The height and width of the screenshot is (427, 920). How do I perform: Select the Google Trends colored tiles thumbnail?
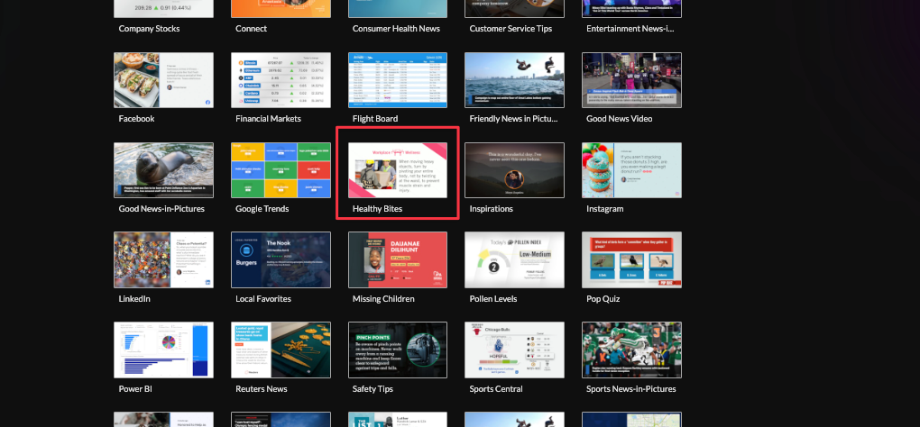[x=281, y=169]
